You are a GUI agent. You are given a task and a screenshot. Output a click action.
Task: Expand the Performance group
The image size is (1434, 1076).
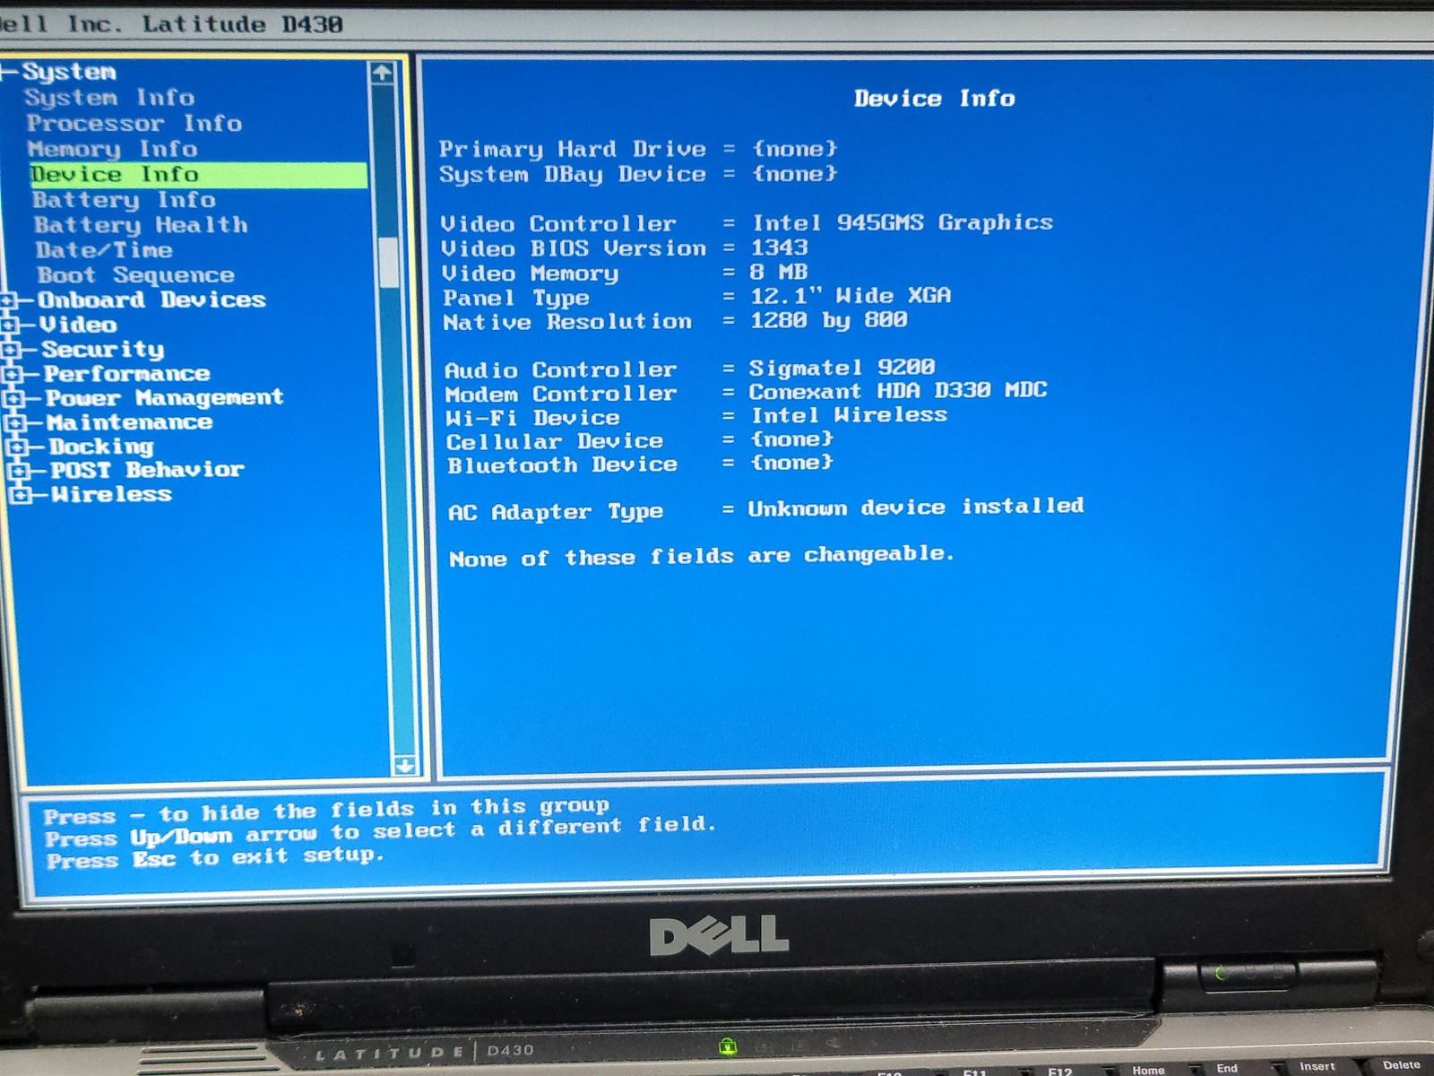(x=12, y=374)
